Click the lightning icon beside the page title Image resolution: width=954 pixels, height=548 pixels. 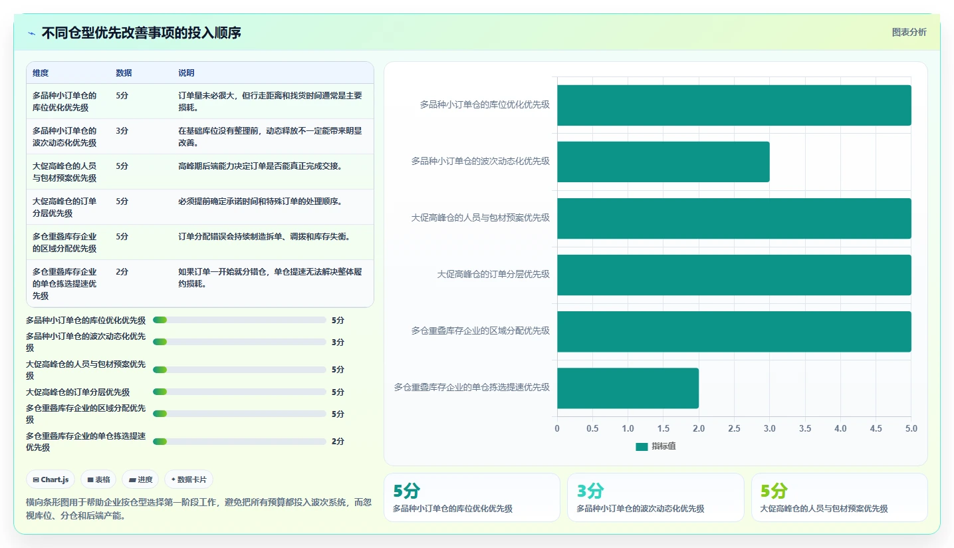pos(32,33)
